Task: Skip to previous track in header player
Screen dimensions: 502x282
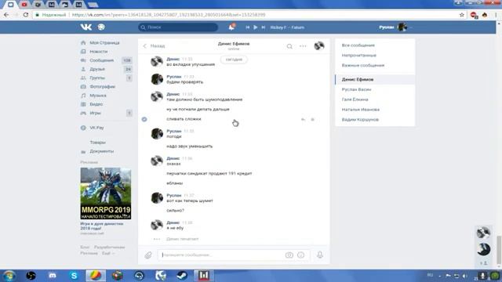Action: tap(248, 27)
